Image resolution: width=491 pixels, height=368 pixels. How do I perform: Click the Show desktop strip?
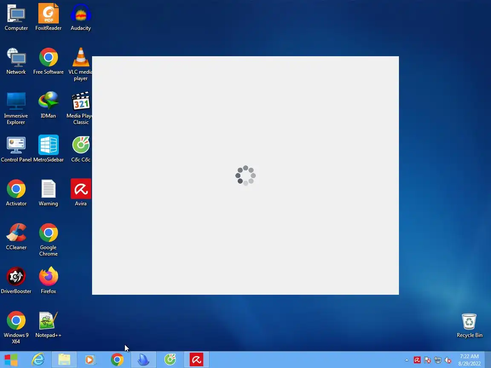point(488,360)
